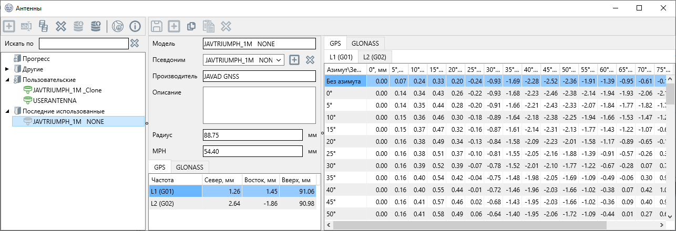This screenshot has width=676, height=231.
Task: Switch to GLONASS tab in the frequency panel
Action: 189,167
